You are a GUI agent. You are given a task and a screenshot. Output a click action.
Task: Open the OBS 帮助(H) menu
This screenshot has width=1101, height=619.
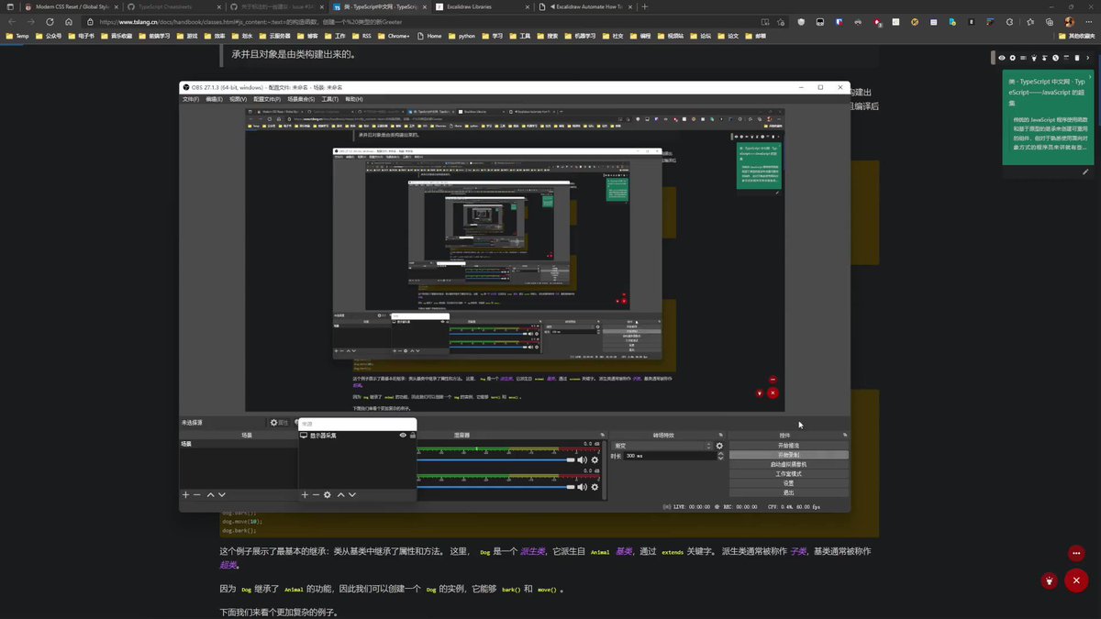[353, 99]
